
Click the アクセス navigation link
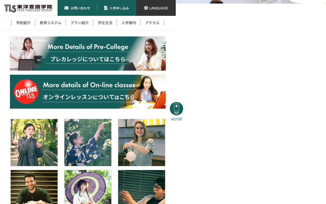[x=152, y=23]
